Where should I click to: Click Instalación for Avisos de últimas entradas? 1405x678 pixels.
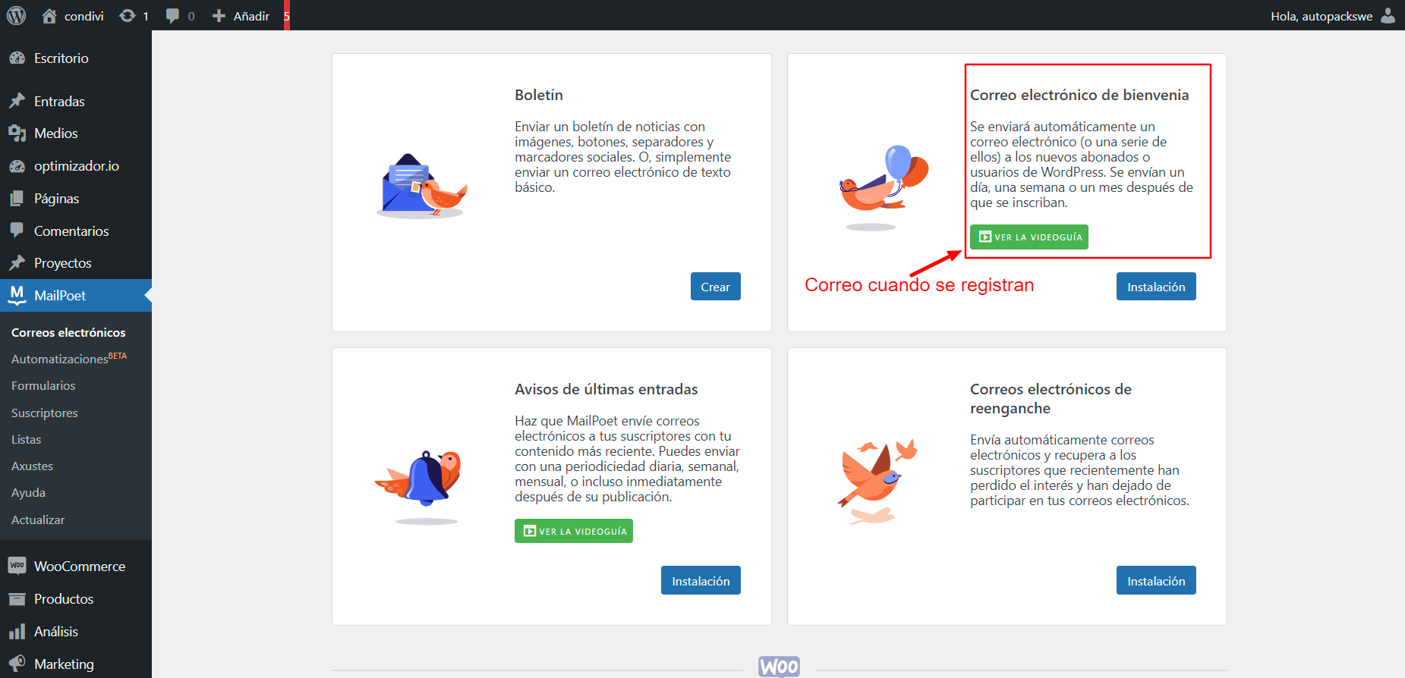click(x=701, y=581)
